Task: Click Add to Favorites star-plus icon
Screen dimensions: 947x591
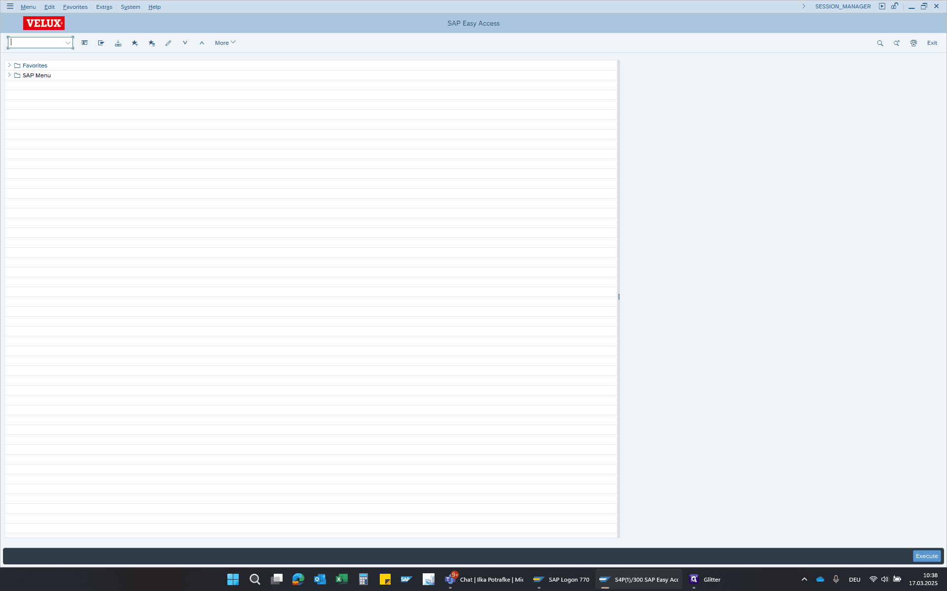Action: [x=135, y=43]
